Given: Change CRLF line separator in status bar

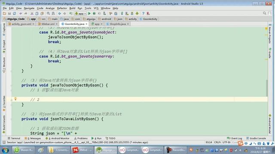Looking at the screenshot, I should [x=217, y=142].
